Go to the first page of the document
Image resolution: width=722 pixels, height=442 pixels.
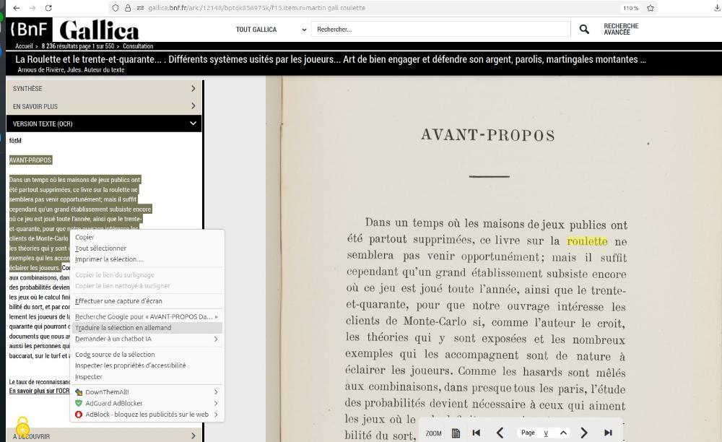[x=477, y=433]
